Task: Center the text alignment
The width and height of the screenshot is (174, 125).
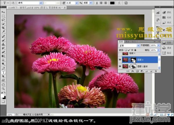Action: pos(101,3)
